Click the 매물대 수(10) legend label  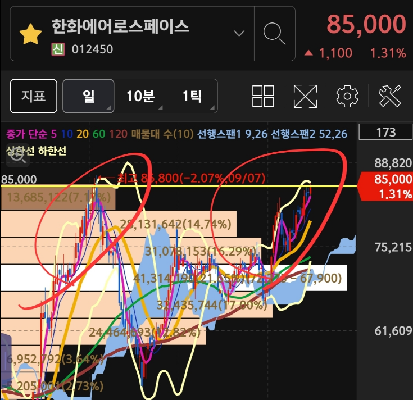162,134
